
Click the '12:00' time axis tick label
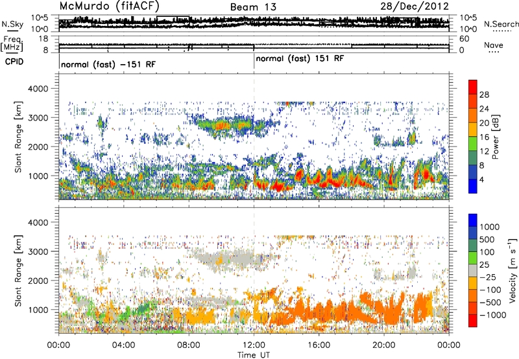coord(254,345)
